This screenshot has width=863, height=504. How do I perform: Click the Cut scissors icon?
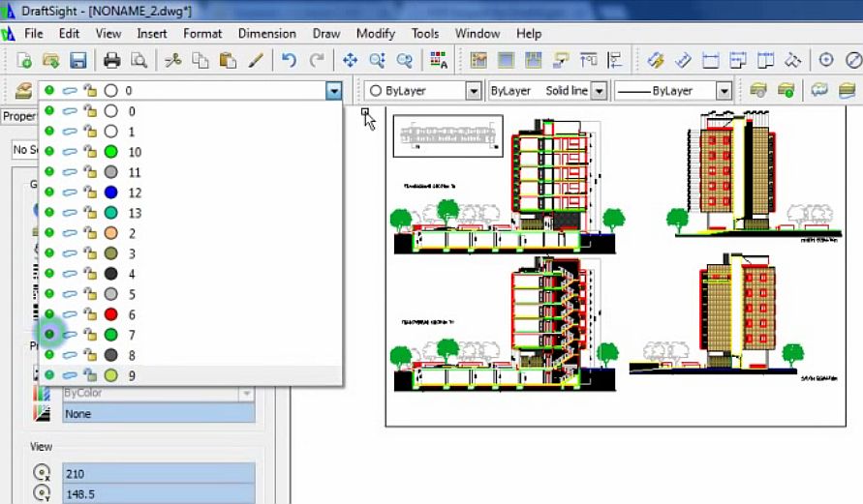click(x=173, y=60)
